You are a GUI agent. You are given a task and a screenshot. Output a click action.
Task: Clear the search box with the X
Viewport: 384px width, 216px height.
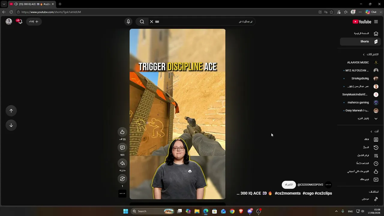click(151, 22)
